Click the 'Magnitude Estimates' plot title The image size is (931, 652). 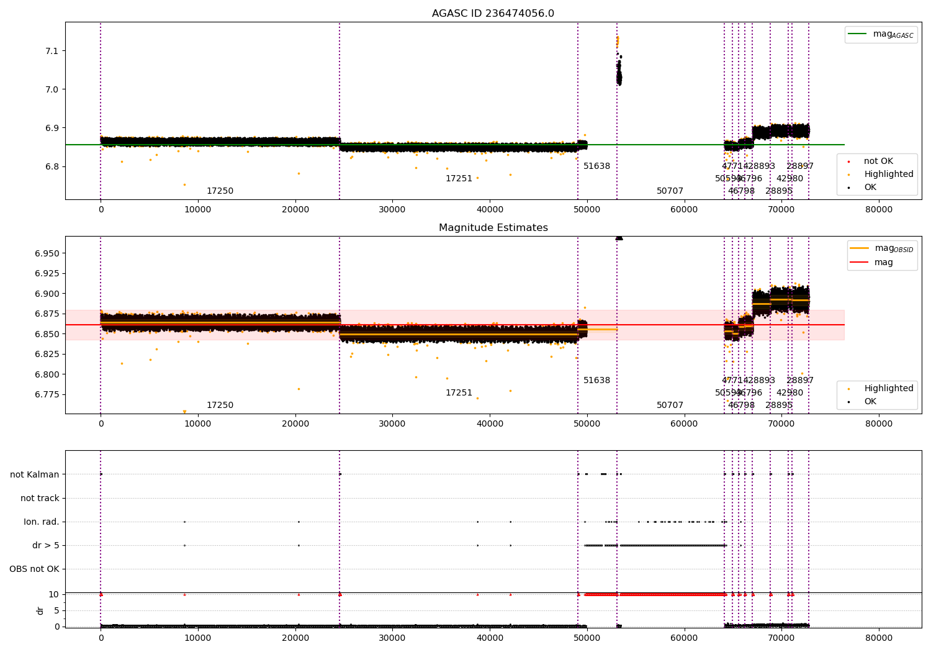pos(493,228)
